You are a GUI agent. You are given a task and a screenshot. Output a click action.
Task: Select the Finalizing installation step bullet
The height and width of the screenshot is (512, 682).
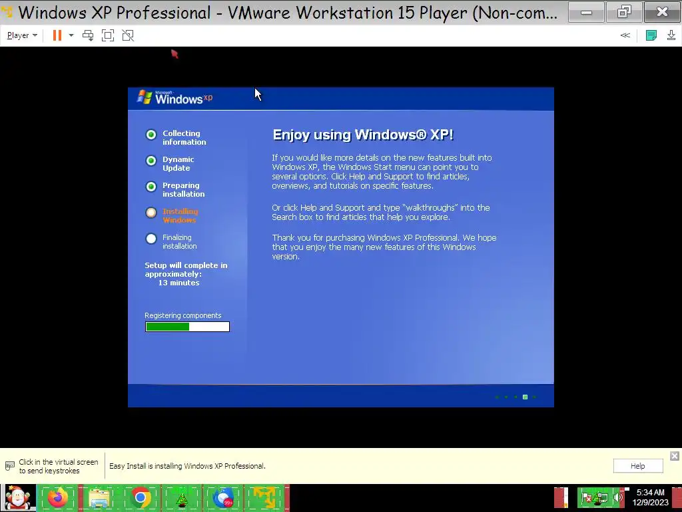tap(151, 239)
